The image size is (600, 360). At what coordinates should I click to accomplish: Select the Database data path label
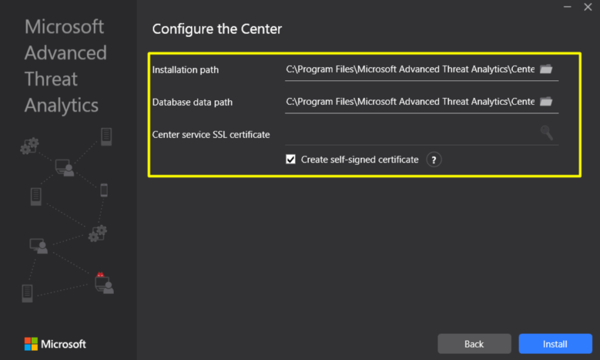192,102
